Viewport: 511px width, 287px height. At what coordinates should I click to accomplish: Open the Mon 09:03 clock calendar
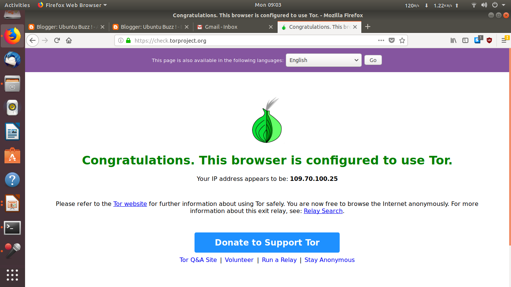pos(268,5)
